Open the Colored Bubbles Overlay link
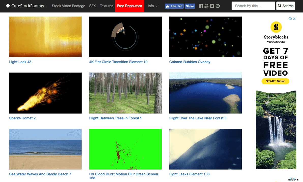 click(190, 62)
